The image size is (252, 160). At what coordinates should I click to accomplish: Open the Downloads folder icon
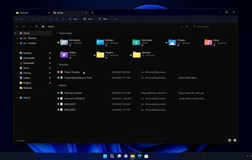point(136,42)
